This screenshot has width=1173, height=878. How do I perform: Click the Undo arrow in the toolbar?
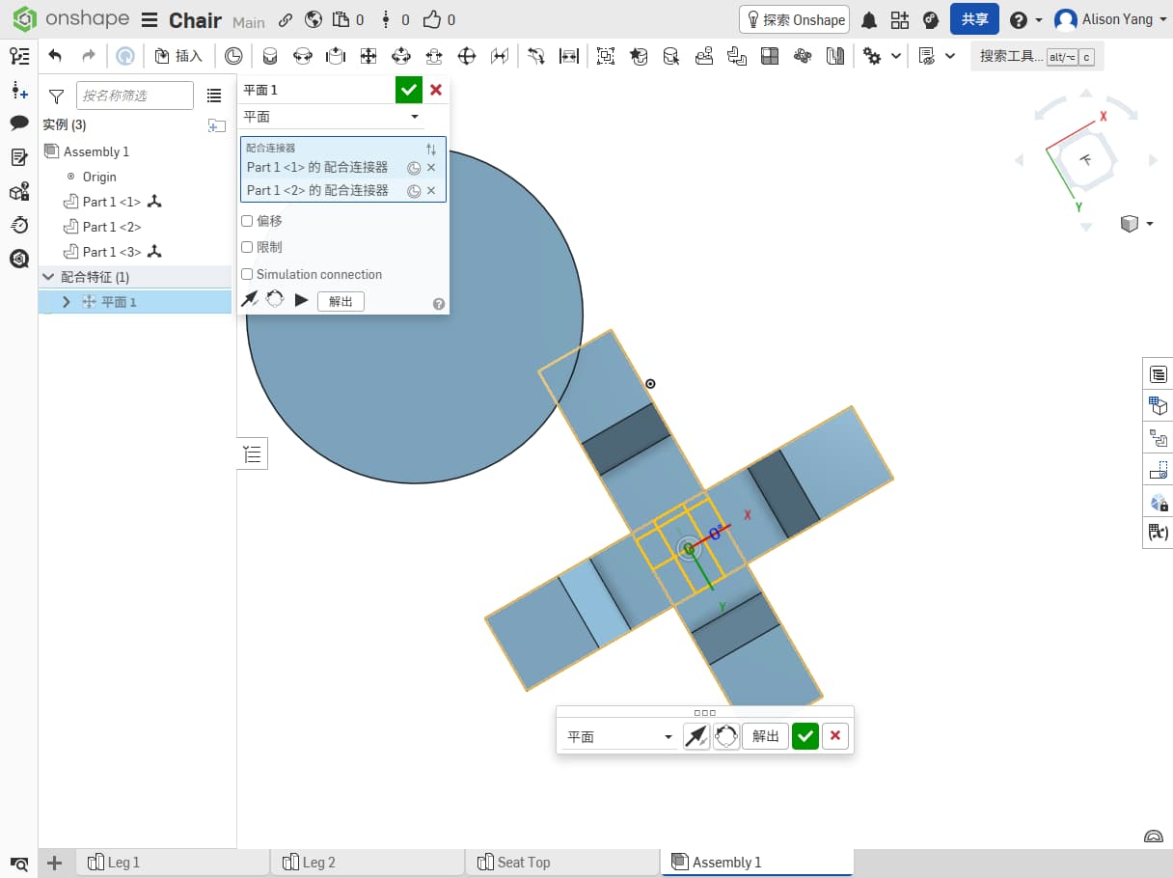(x=55, y=56)
